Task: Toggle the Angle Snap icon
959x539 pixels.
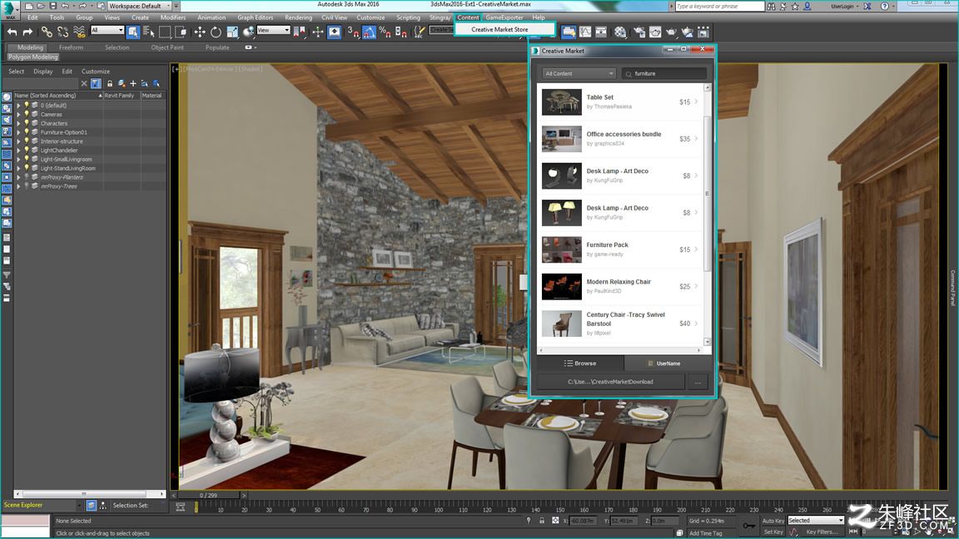Action: [369, 32]
